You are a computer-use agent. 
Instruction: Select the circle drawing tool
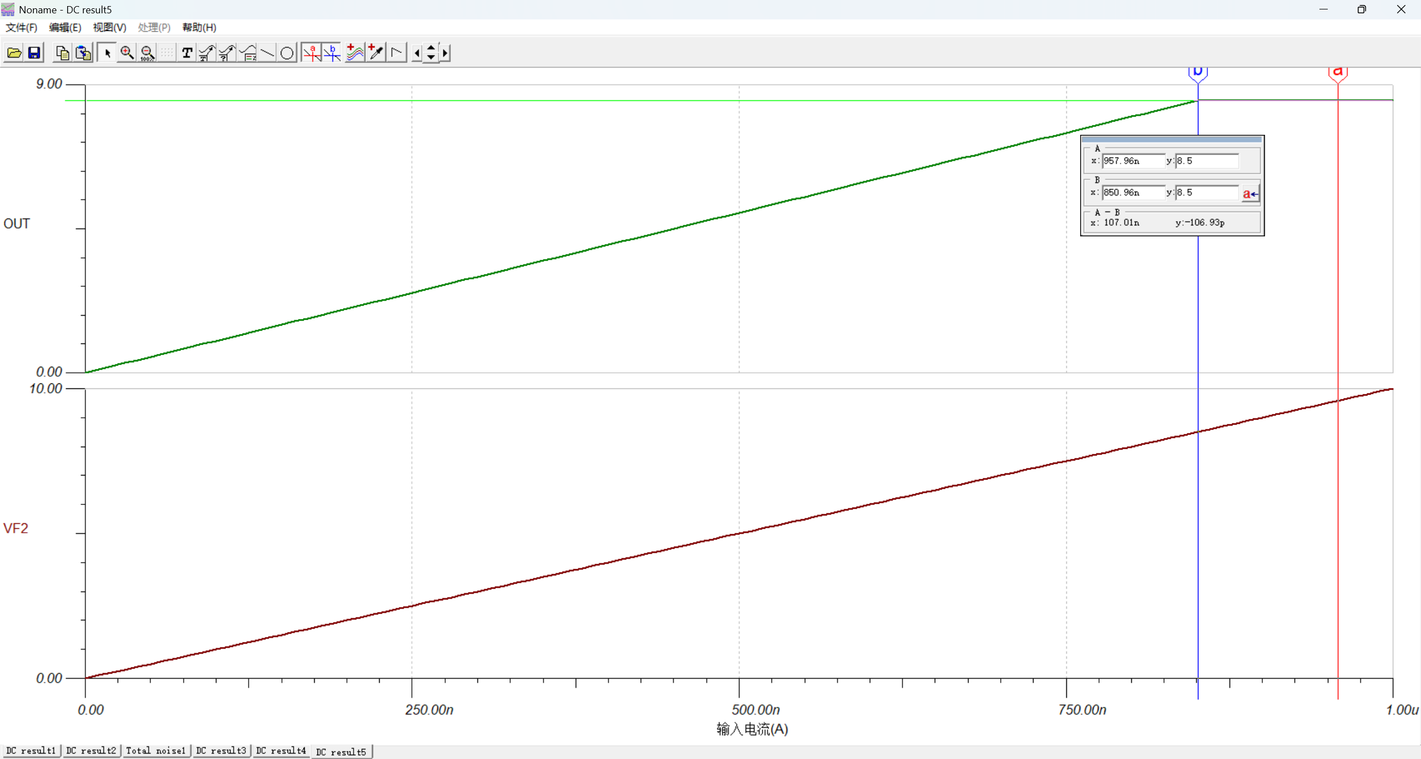(x=287, y=53)
